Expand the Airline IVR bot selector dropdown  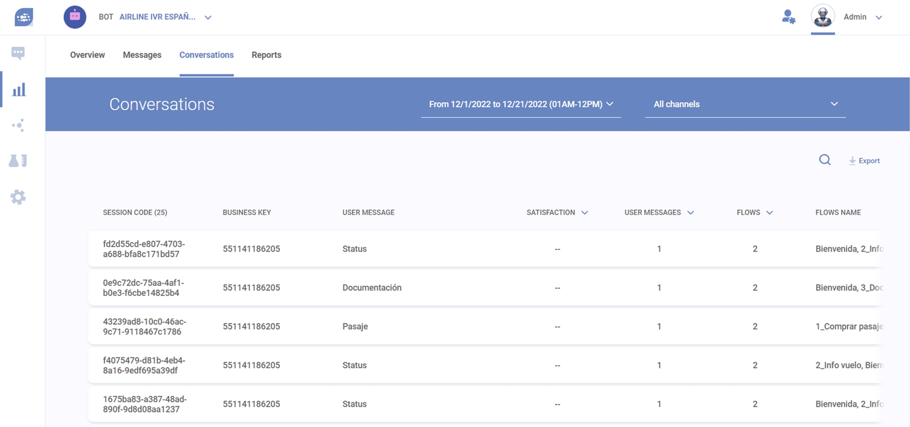pyautogui.click(x=207, y=17)
